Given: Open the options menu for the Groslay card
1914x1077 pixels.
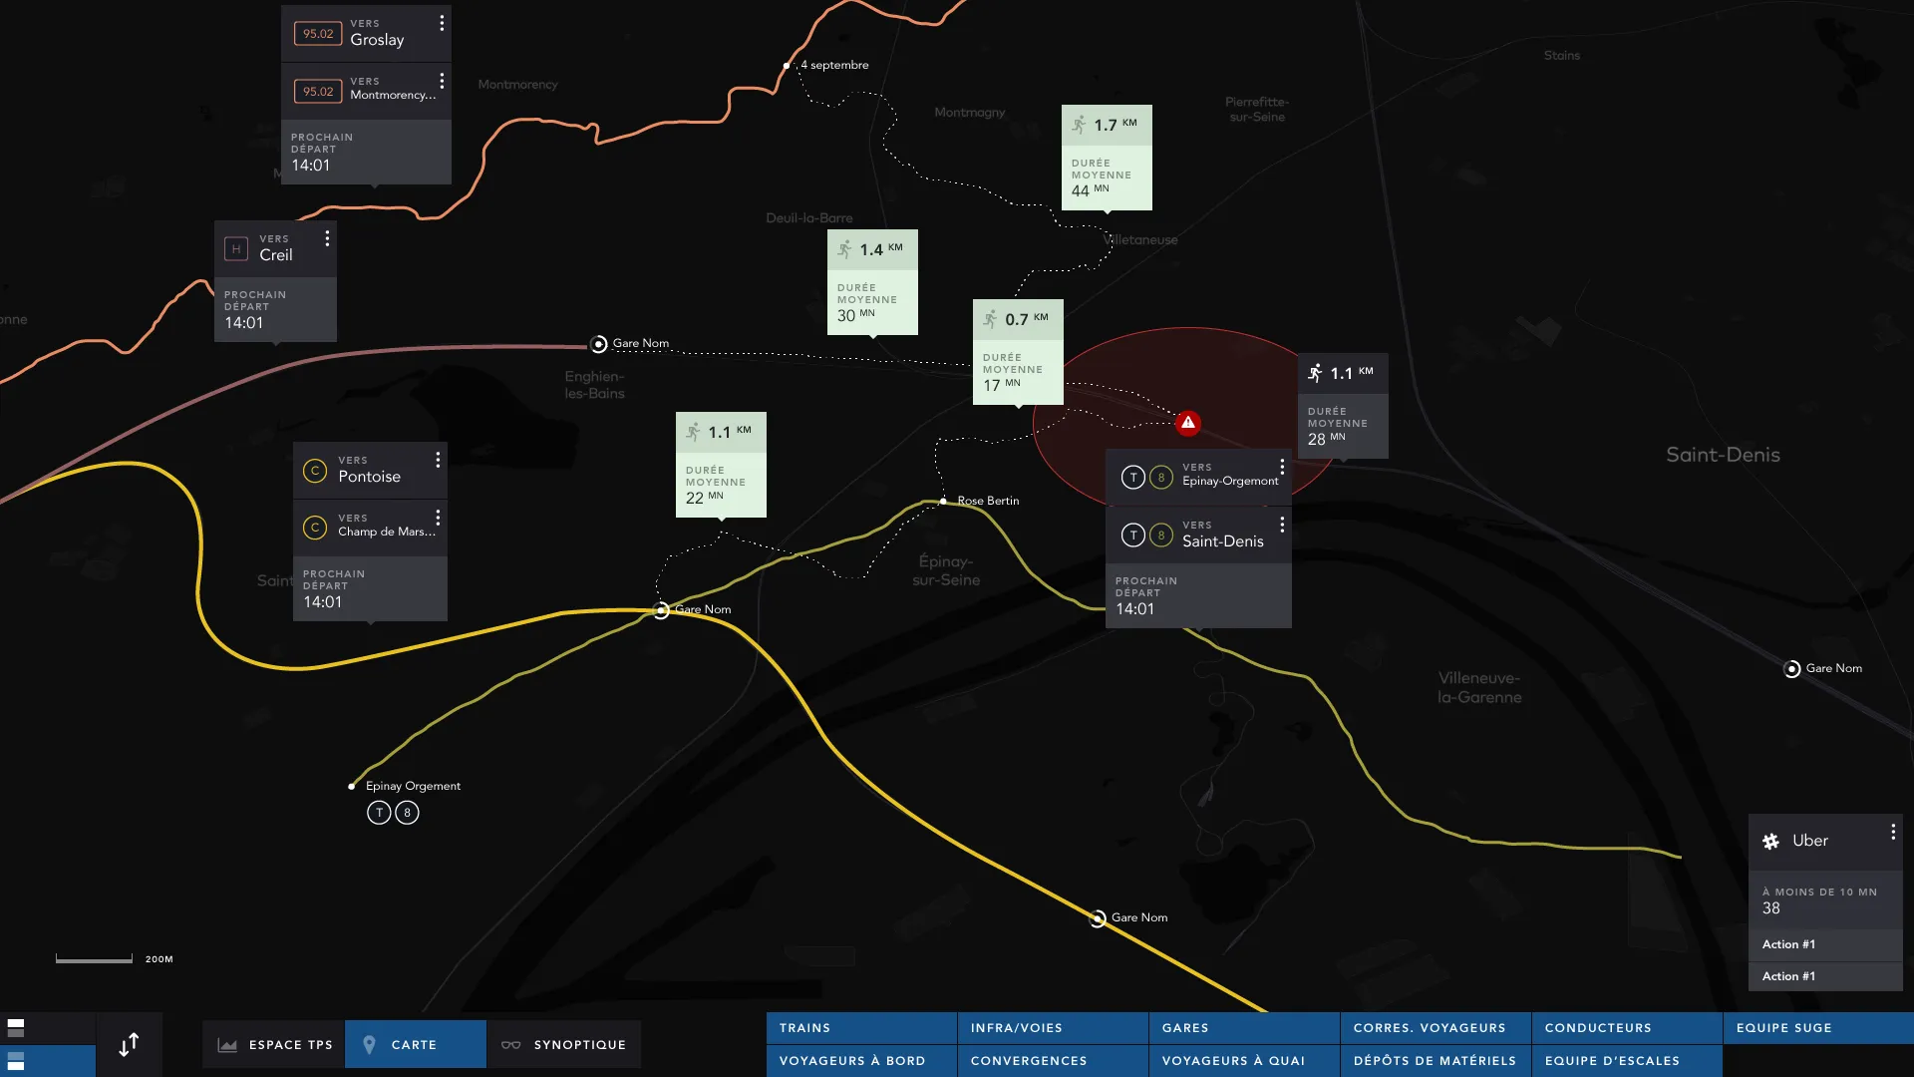Looking at the screenshot, I should [442, 23].
